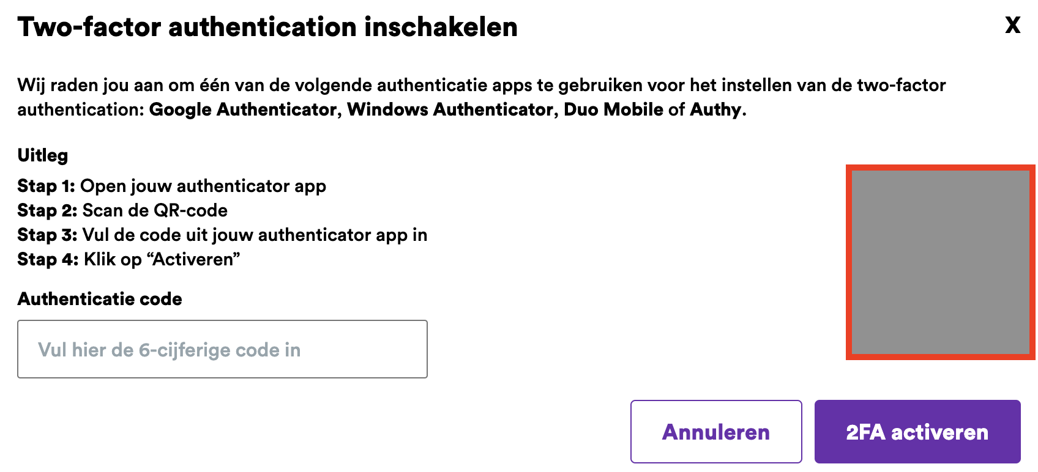Select the bold 'Stap 1:' label
1038x472 pixels.
tap(46, 186)
